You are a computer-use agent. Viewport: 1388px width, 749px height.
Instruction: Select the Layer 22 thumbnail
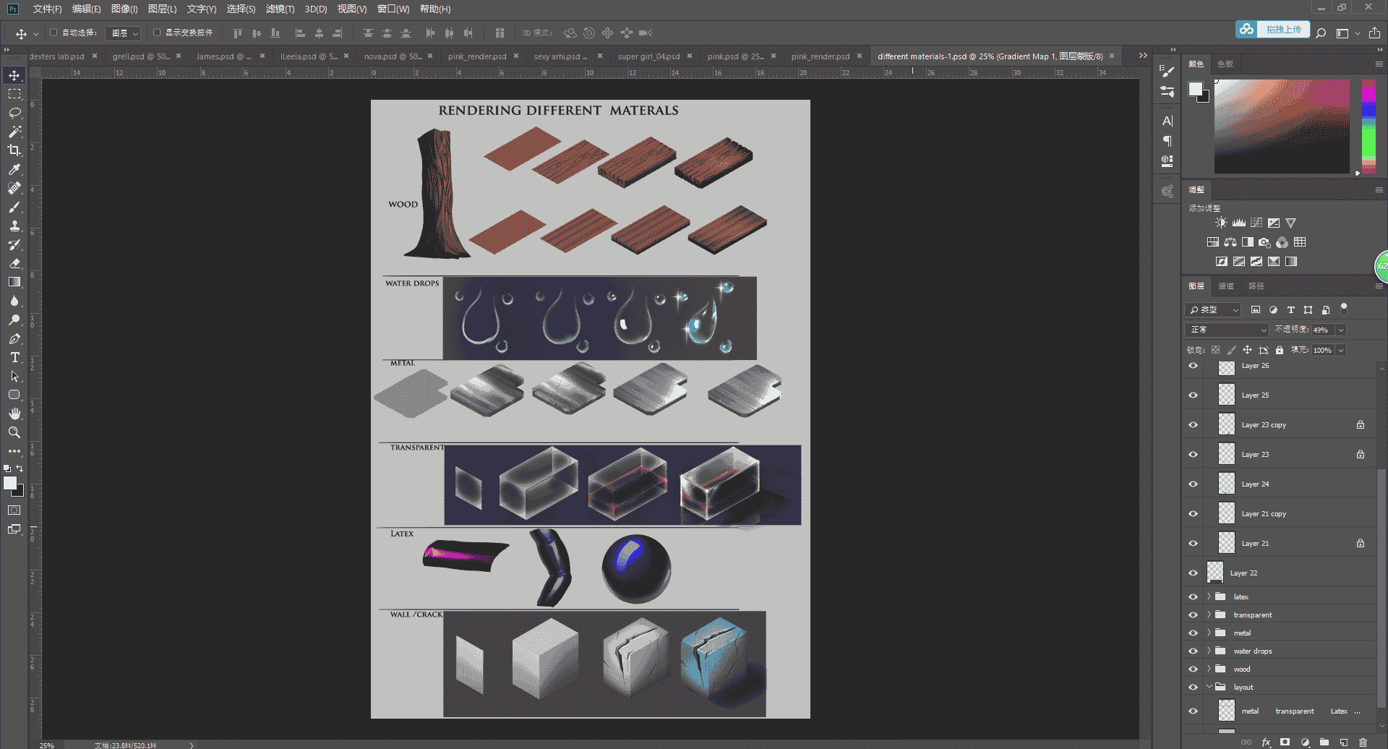(1215, 573)
